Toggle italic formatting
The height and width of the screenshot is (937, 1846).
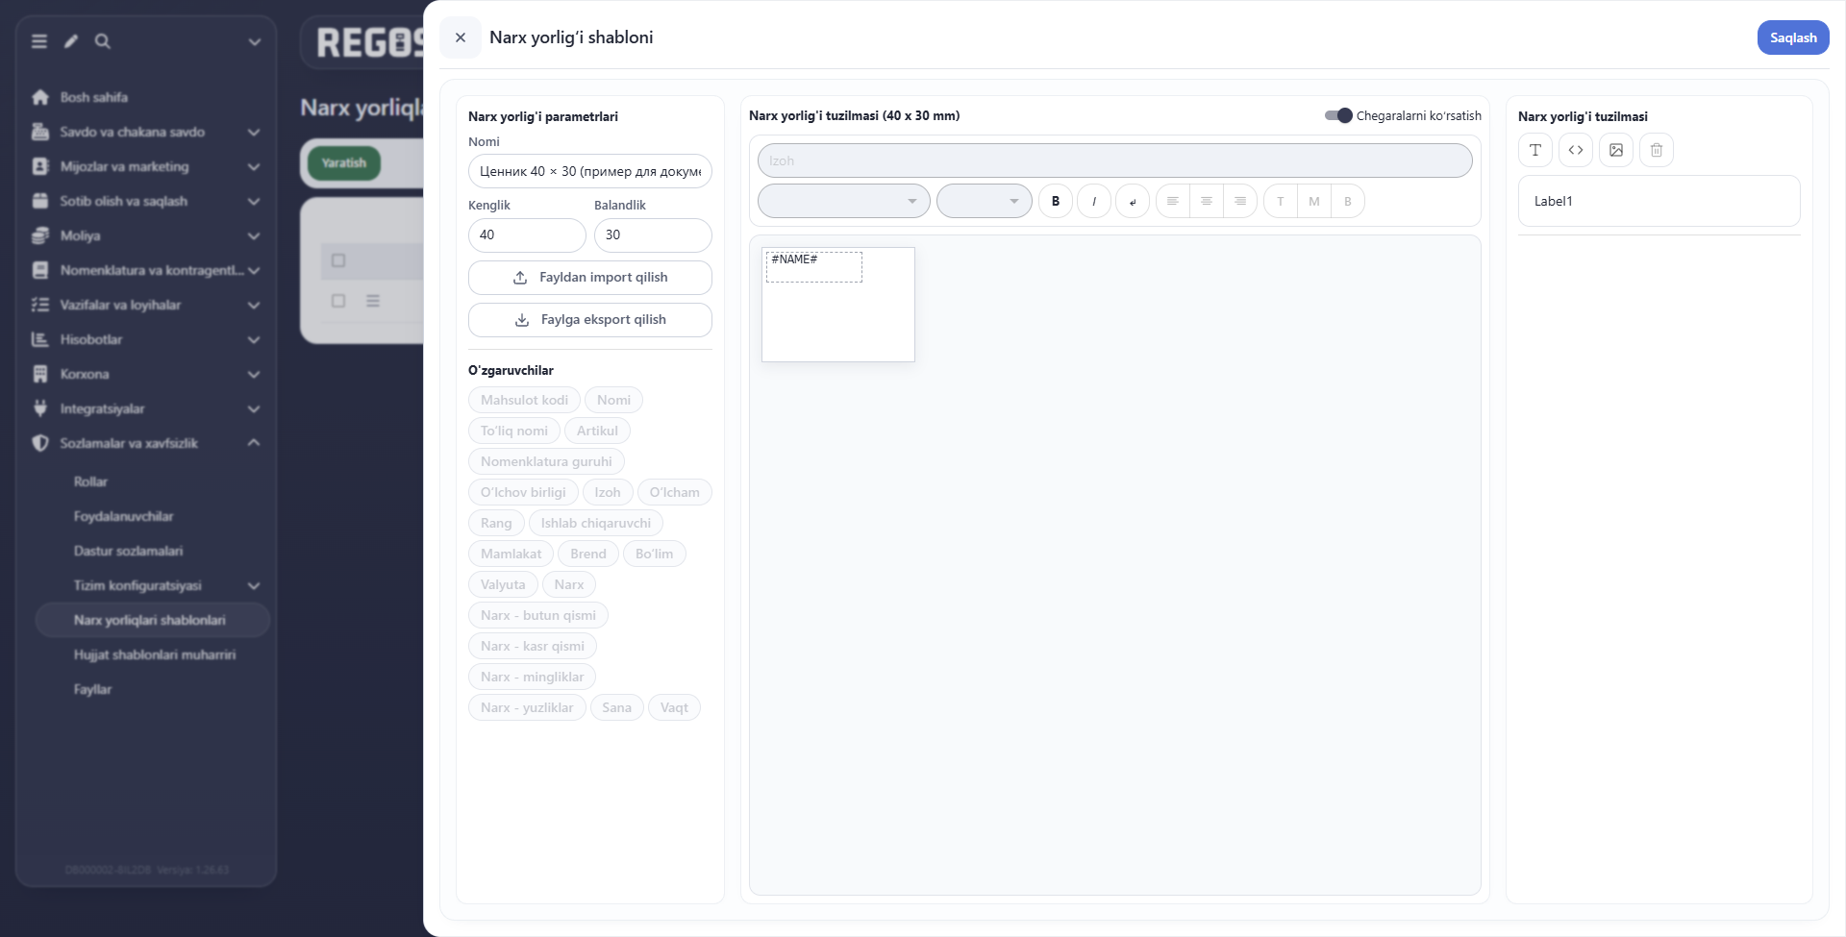pyautogui.click(x=1094, y=201)
